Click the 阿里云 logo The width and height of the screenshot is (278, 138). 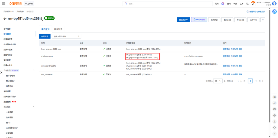(x=15, y=4)
